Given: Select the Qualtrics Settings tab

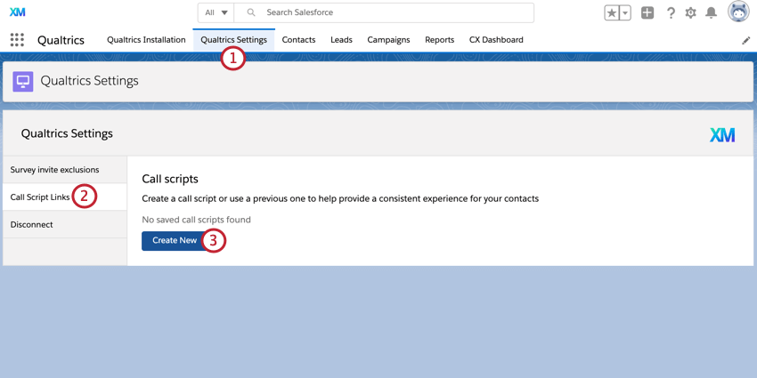Looking at the screenshot, I should pyautogui.click(x=233, y=40).
